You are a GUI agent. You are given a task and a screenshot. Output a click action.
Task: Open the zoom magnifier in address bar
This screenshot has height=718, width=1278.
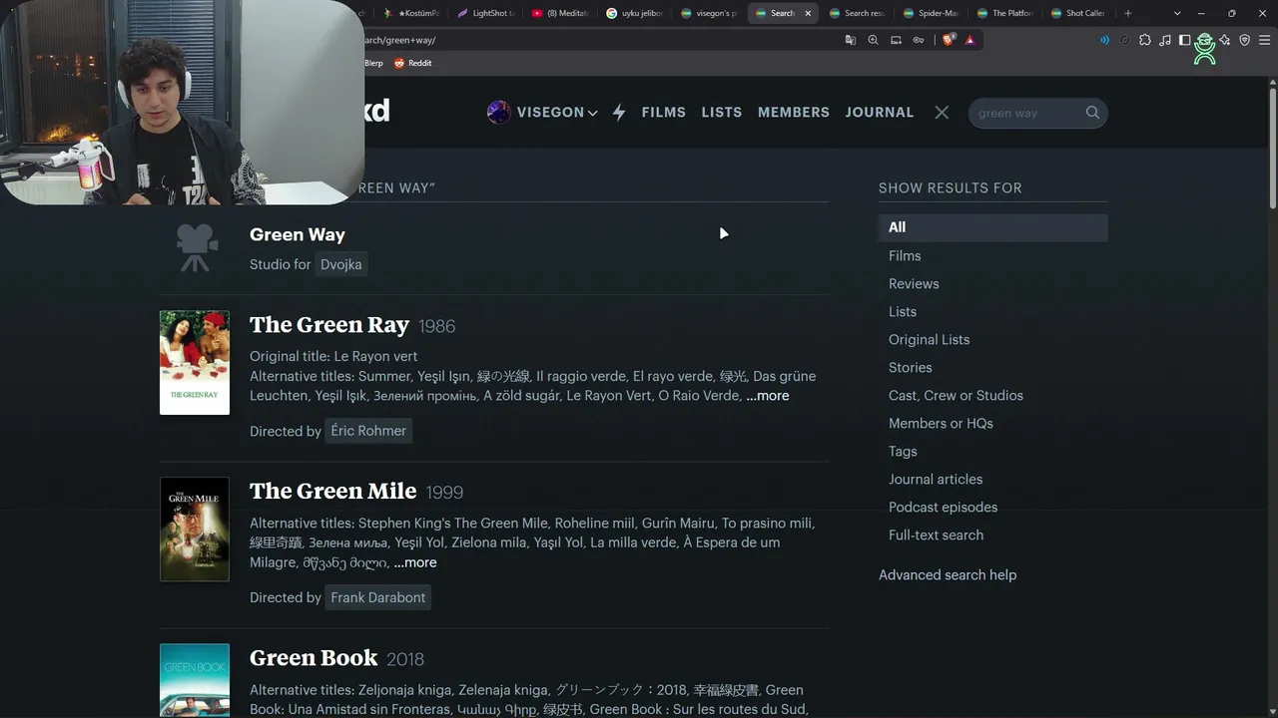874,40
